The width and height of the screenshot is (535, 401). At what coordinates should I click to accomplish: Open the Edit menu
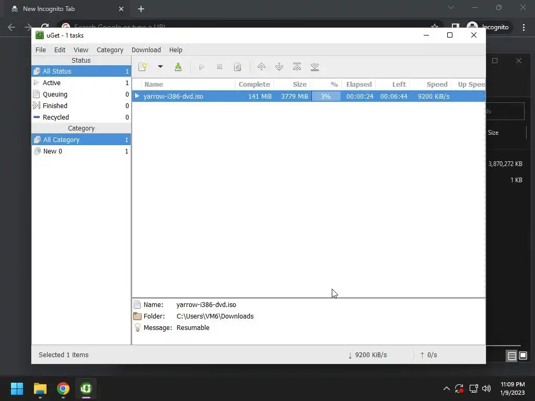click(x=60, y=50)
